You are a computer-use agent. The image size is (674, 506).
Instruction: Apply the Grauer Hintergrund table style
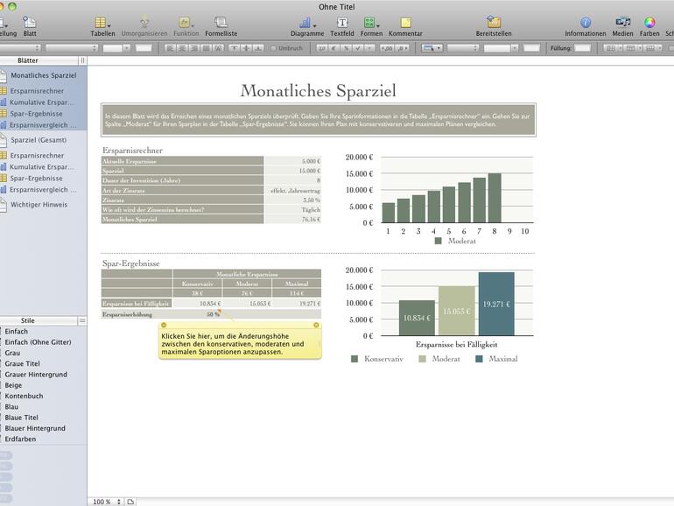click(x=36, y=375)
